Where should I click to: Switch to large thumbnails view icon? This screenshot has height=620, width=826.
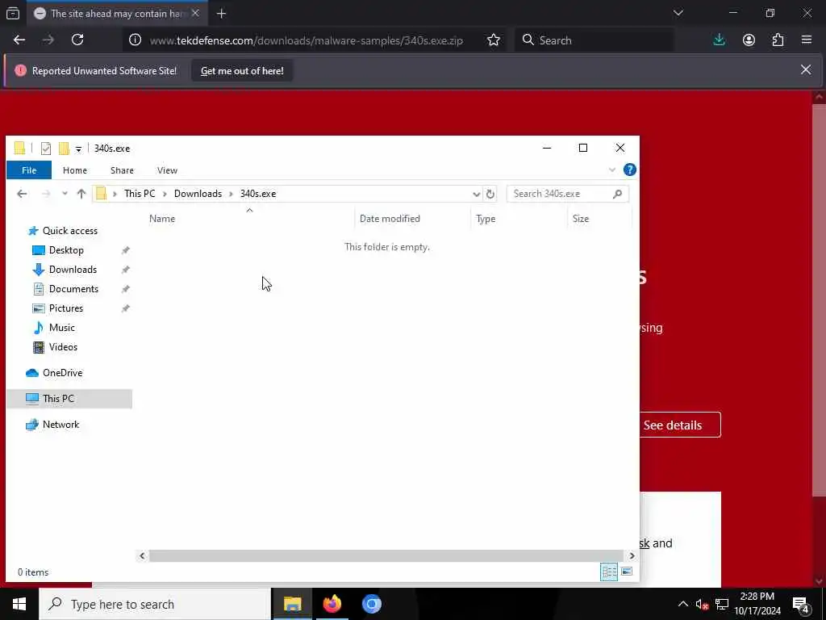pos(626,572)
